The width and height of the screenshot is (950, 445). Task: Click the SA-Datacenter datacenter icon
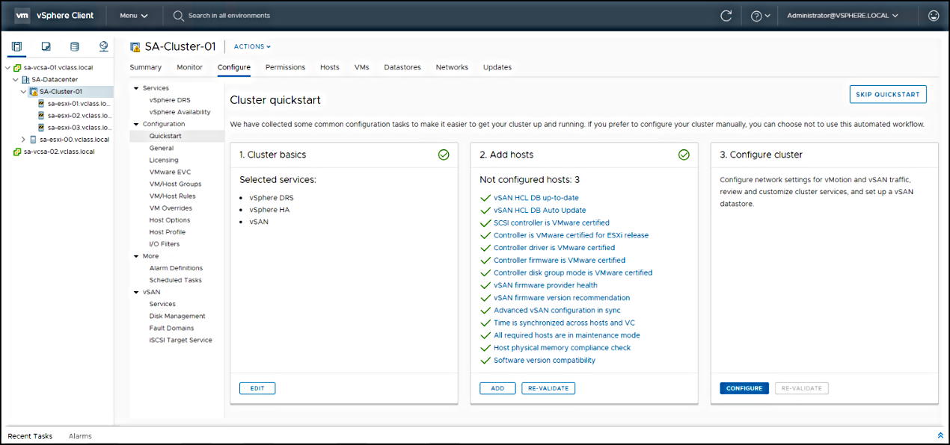(x=25, y=79)
